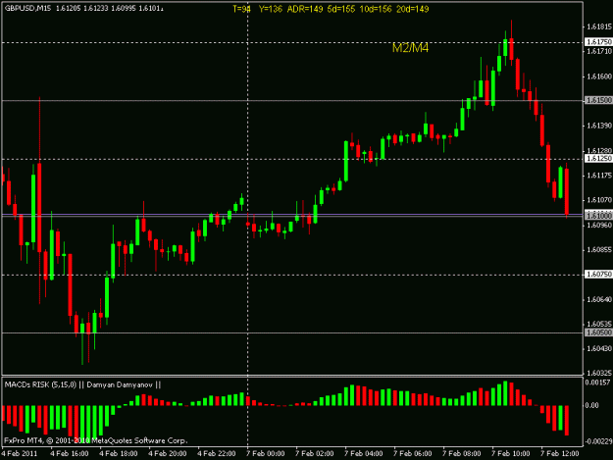Click the 1.60500 price level label
613x460 pixels.
[598, 332]
